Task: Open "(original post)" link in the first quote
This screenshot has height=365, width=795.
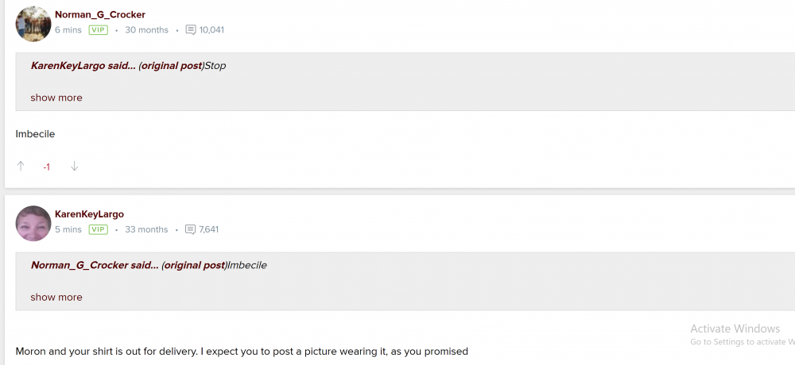Action: (171, 66)
